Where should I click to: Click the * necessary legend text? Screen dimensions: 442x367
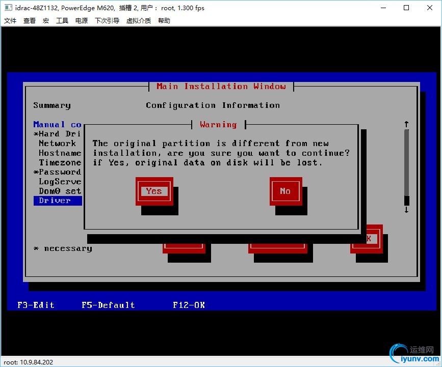point(63,248)
